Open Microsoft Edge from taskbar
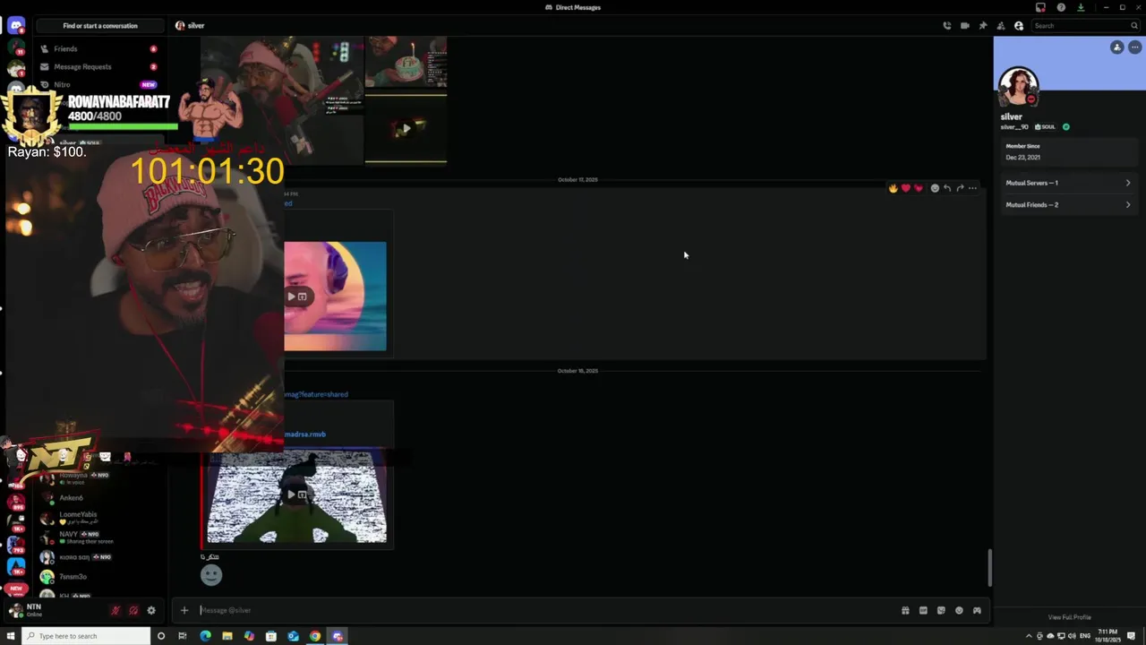1146x645 pixels. (205, 636)
